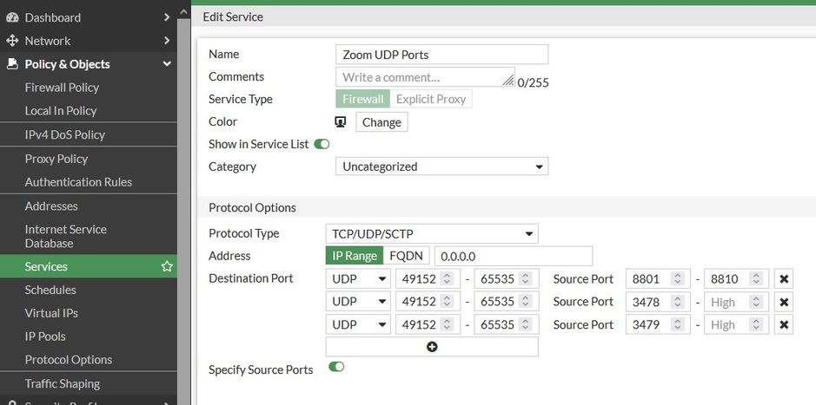
Task: Delete the source port 3478 row
Action: [784, 302]
